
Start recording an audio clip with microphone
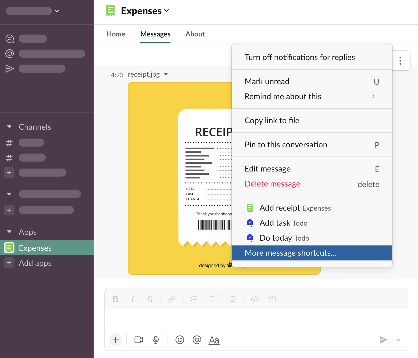point(156,340)
